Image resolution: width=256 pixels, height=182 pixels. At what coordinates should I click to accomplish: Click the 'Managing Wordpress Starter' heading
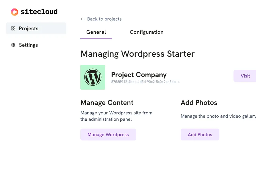tap(137, 54)
